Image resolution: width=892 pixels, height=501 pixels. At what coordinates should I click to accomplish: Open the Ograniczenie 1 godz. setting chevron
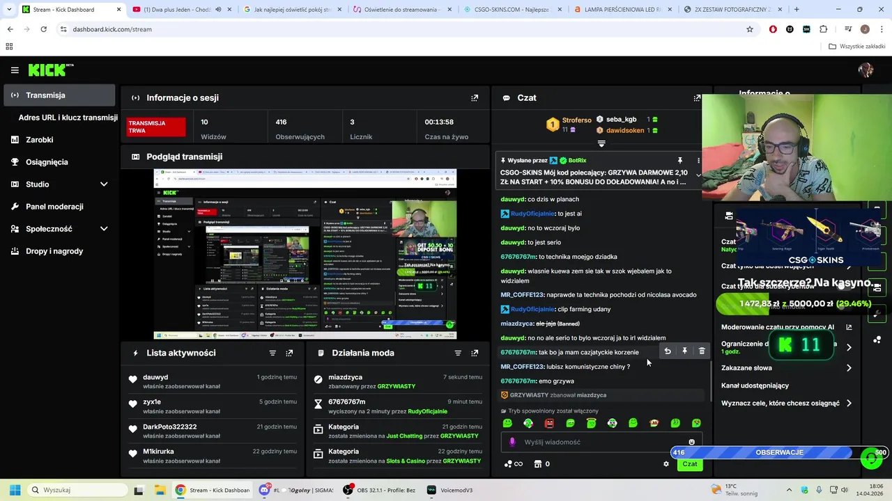tap(849, 347)
